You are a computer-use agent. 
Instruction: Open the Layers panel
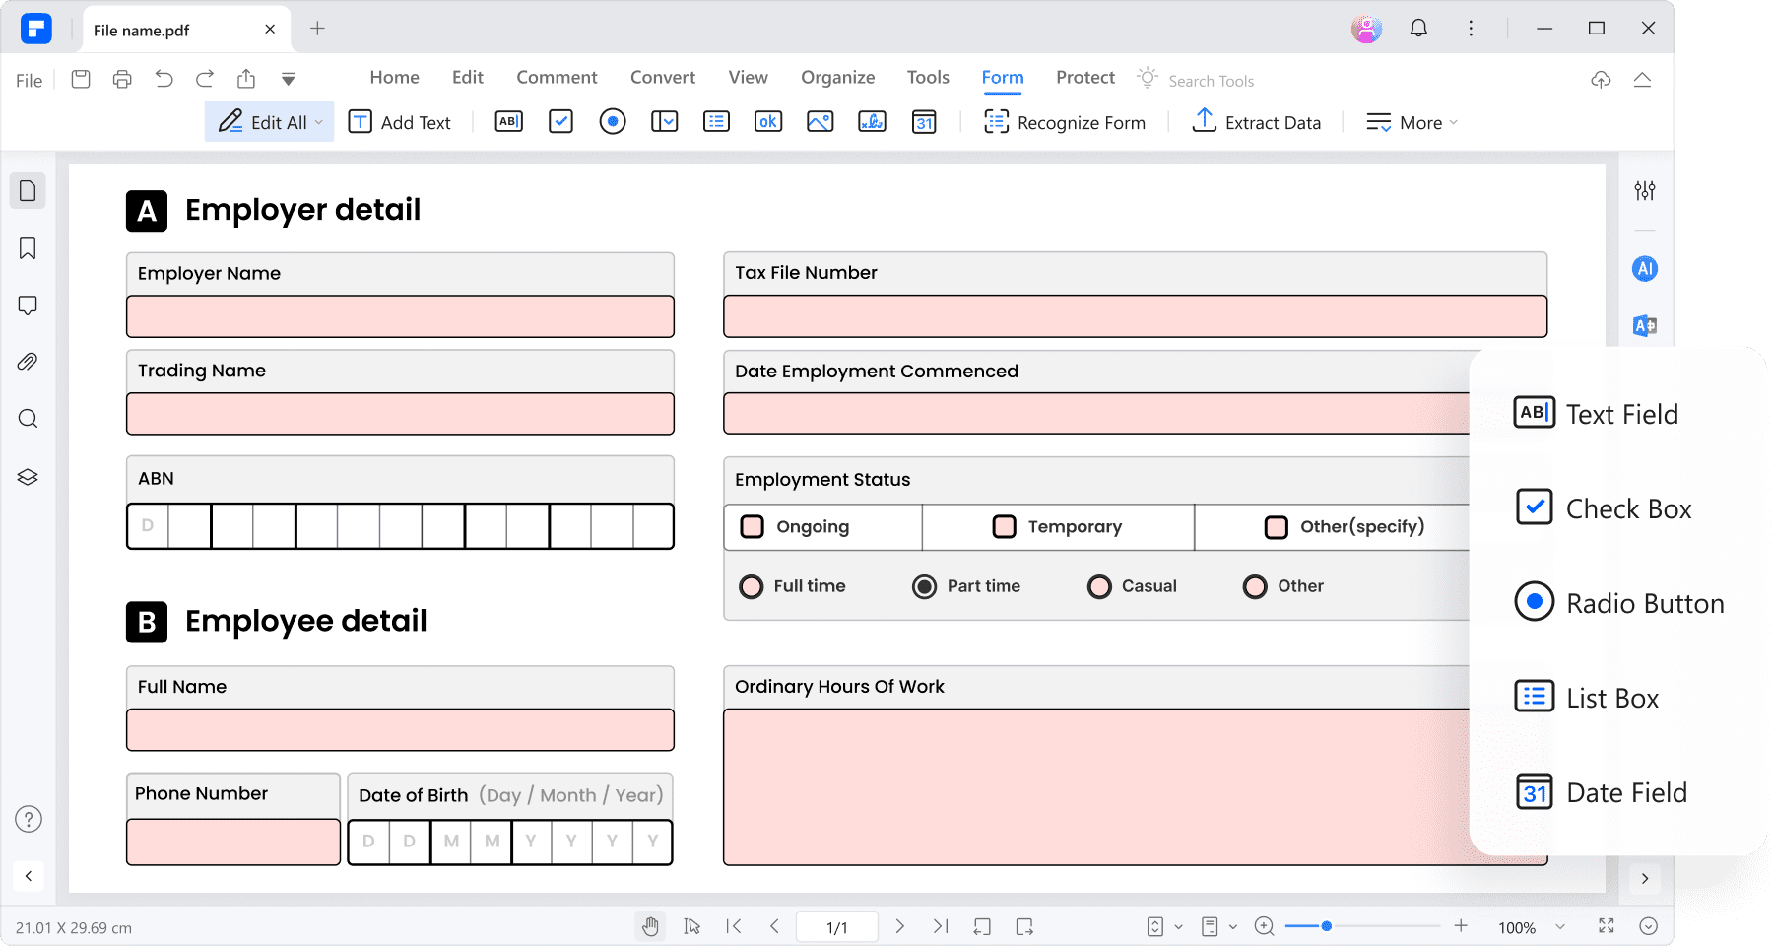28,477
